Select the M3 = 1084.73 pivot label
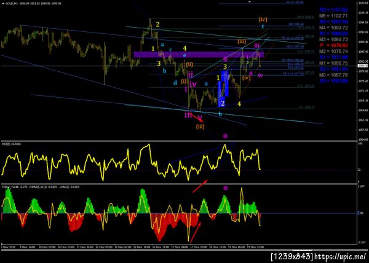The image size is (369, 263). 333,39
